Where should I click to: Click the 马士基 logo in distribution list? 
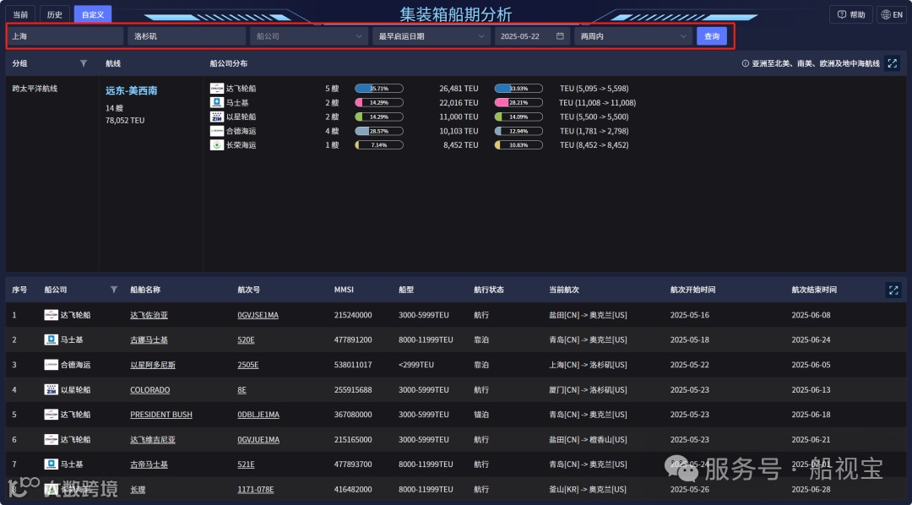tap(217, 102)
